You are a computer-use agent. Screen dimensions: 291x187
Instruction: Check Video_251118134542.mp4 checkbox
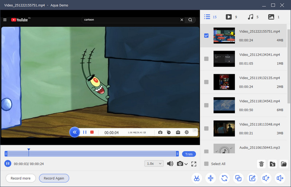pos(206,105)
